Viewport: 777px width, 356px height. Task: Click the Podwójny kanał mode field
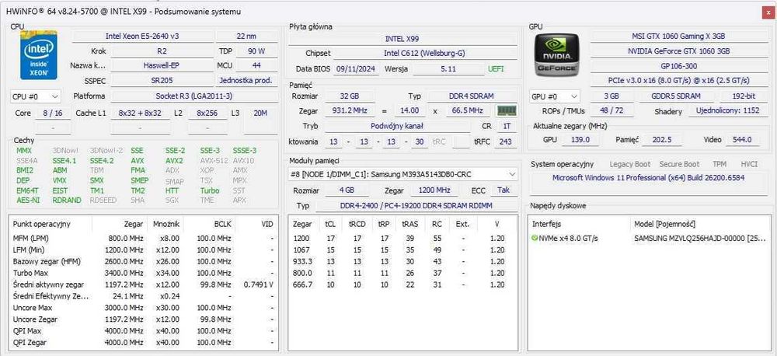point(397,127)
